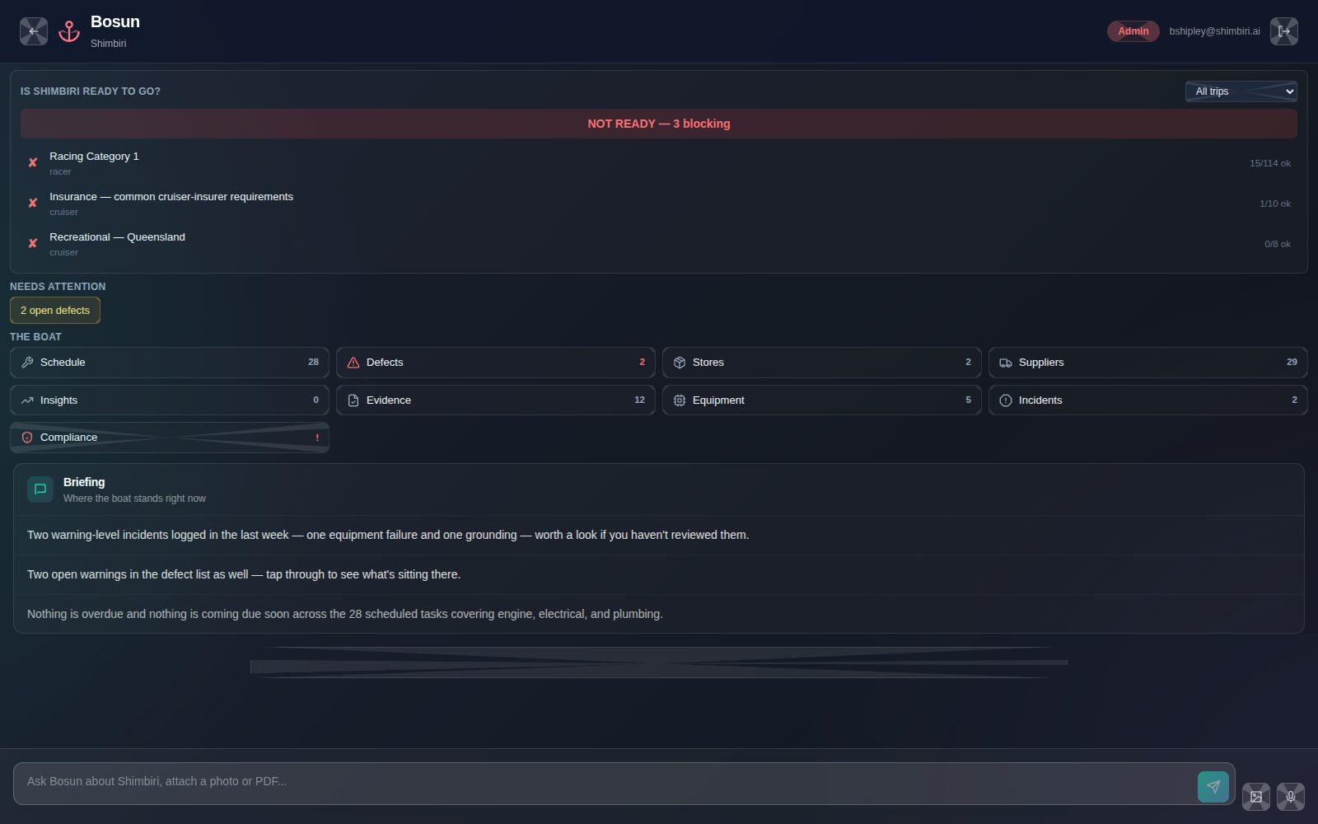This screenshot has height=824, width=1318.
Task: Open the All trips dropdown
Action: point(1241,91)
